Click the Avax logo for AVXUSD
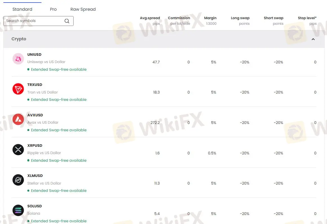This screenshot has width=327, height=224. [x=18, y=119]
